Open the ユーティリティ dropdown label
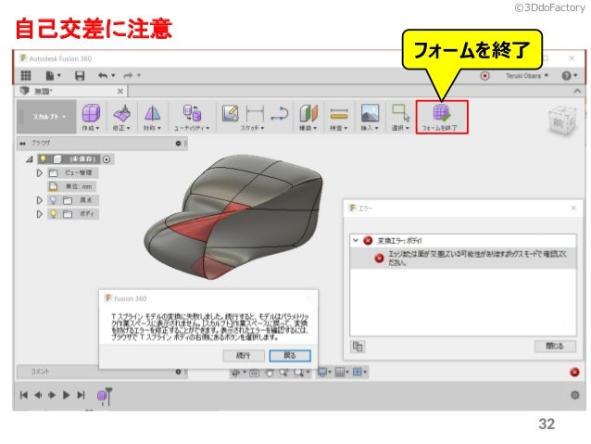Viewport: 591px width, 444px height. (x=192, y=128)
